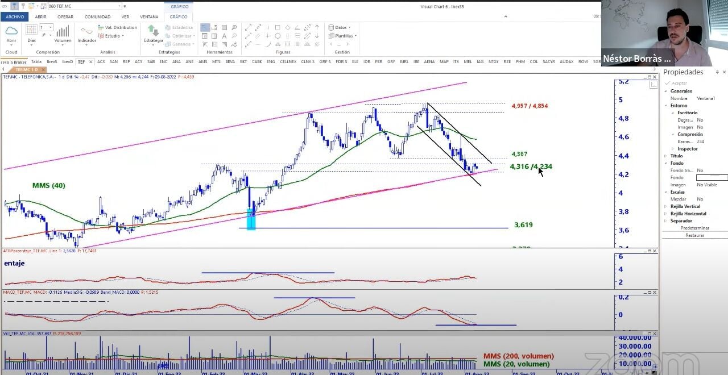
Task: Open the SAN ticker tab
Action: pos(114,61)
